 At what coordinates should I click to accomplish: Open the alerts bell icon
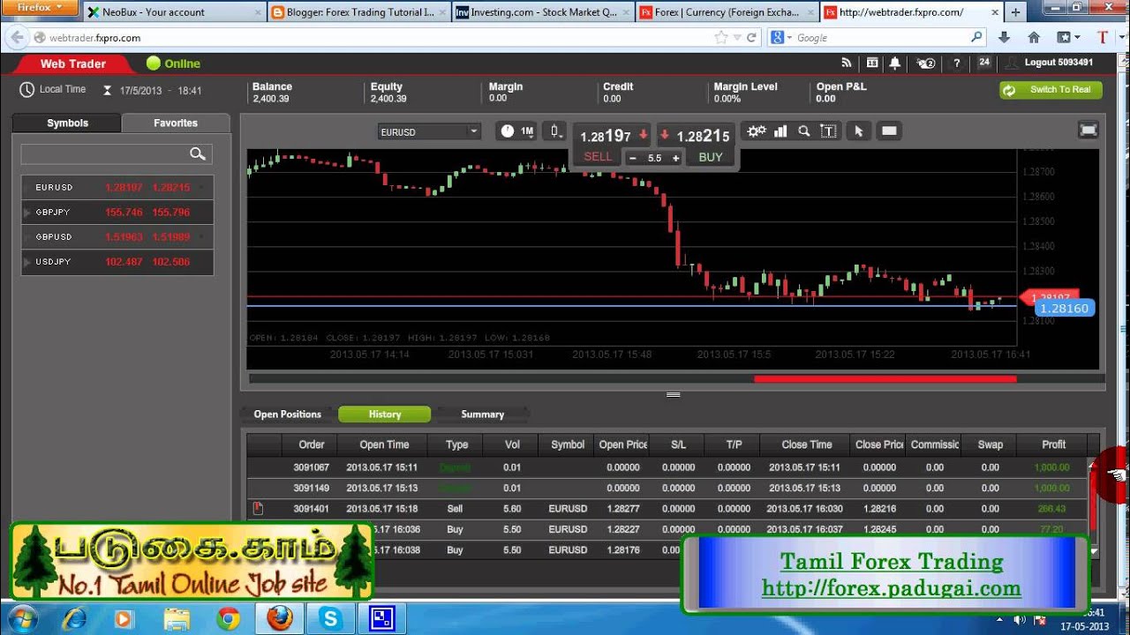point(895,63)
